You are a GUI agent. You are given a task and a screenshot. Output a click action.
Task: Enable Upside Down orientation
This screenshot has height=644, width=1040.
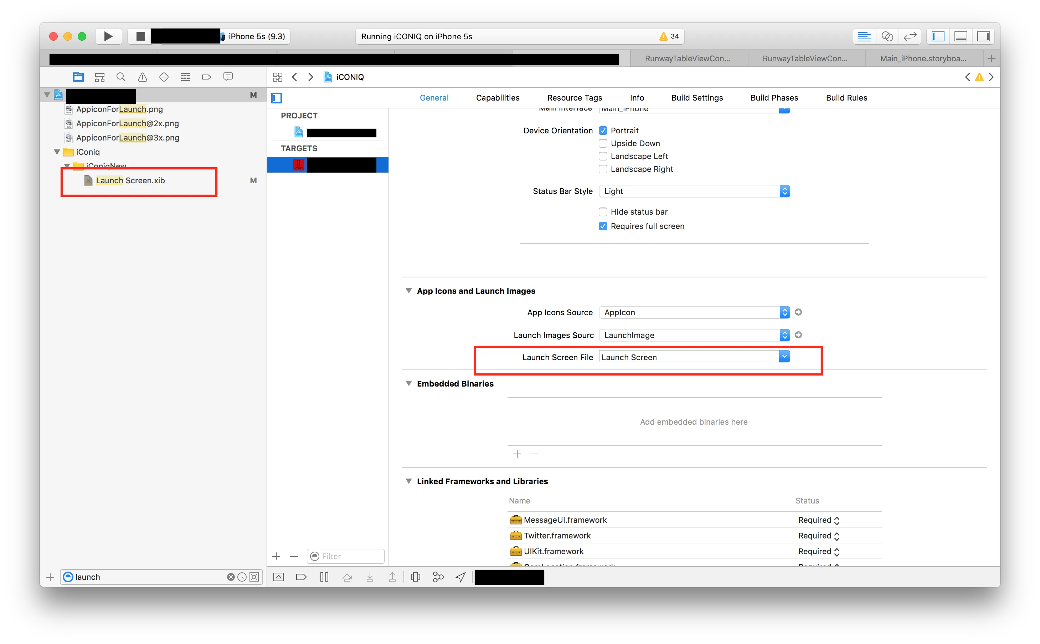tap(603, 144)
